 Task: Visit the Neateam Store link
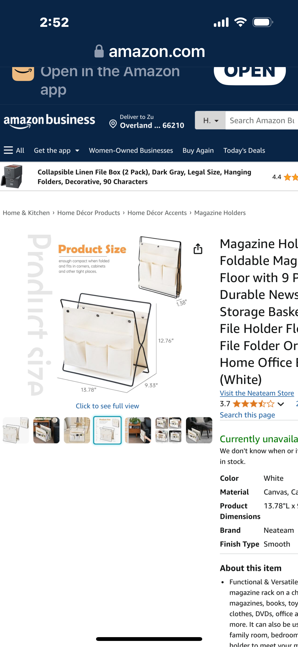[257, 393]
